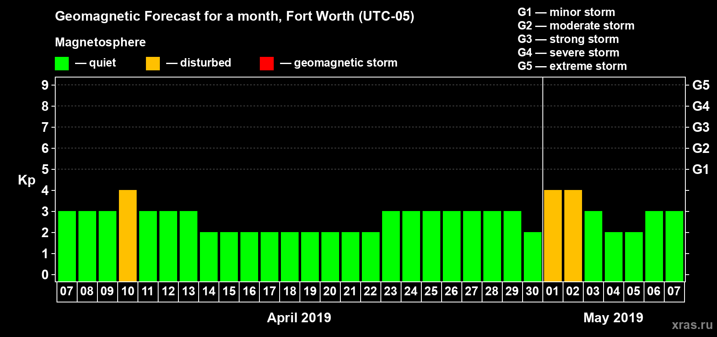Image resolution: width=717 pixels, height=337 pixels.
Task: Click the 'G5 — extreme storm' legend line
Action: click(572, 66)
